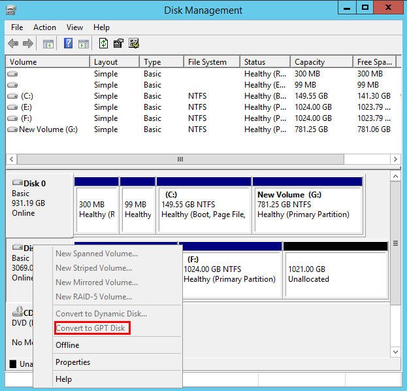Viewport: 407px width, 391px height.
Task: Sort by the Type column header
Action: coord(162,62)
